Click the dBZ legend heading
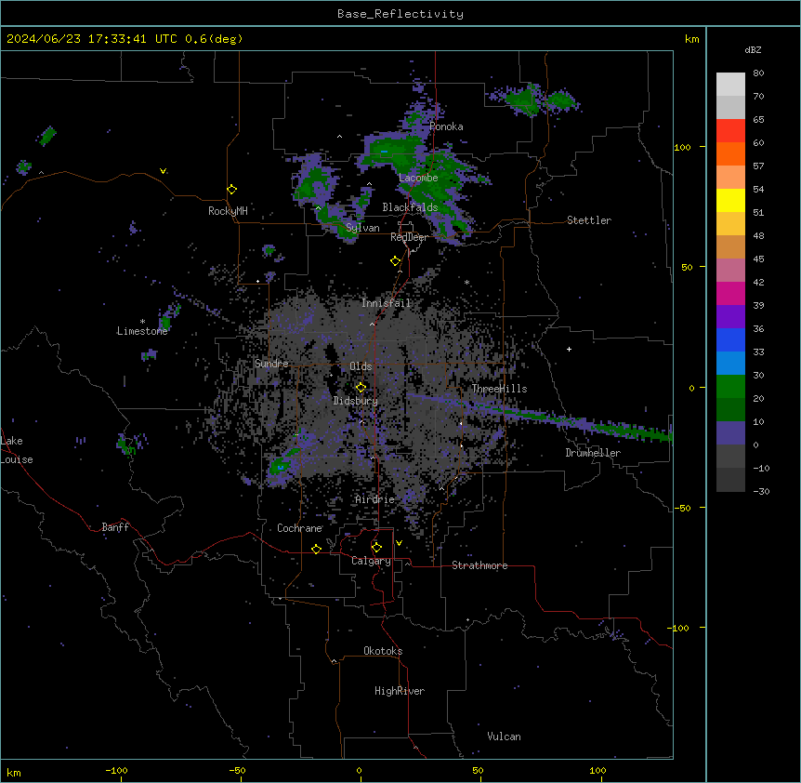 (x=753, y=49)
